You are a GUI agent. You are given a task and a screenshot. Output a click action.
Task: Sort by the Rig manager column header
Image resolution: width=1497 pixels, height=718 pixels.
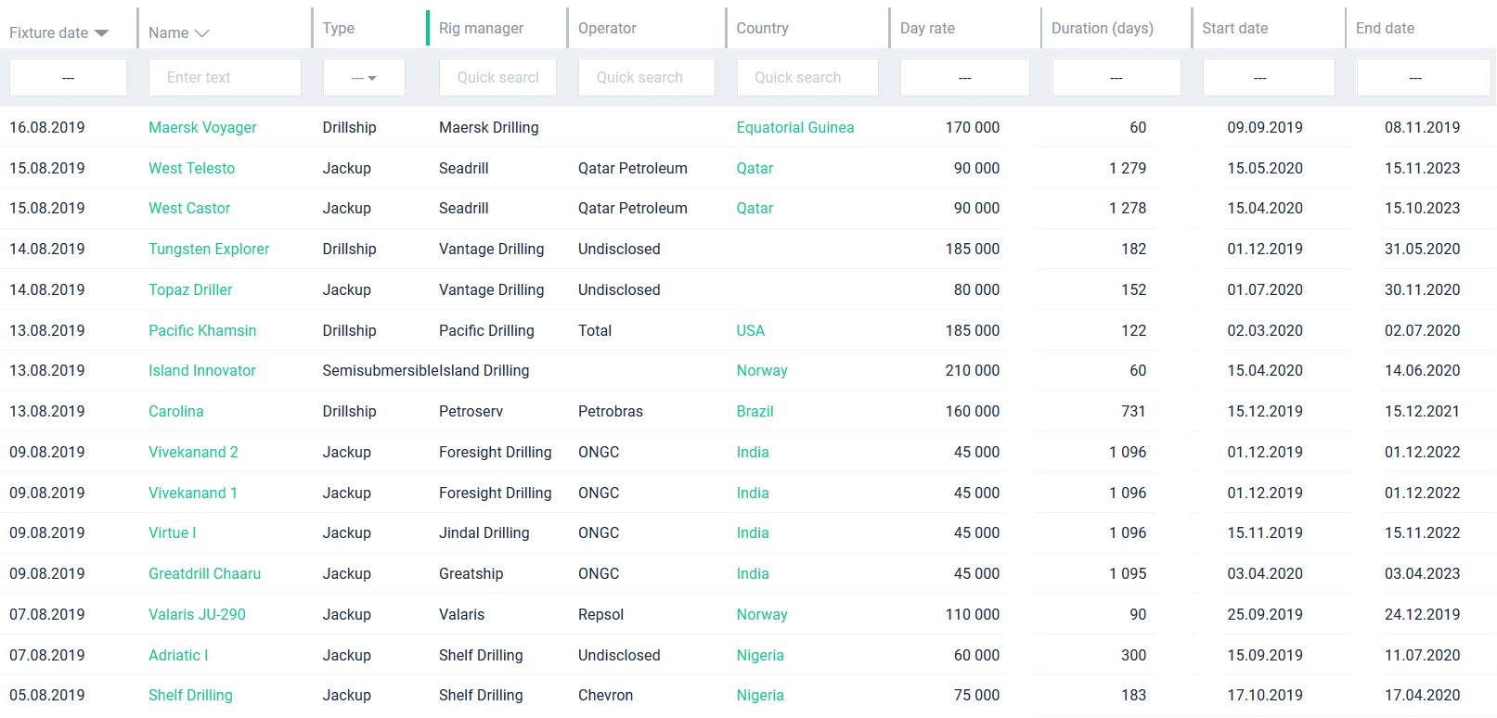(x=481, y=29)
